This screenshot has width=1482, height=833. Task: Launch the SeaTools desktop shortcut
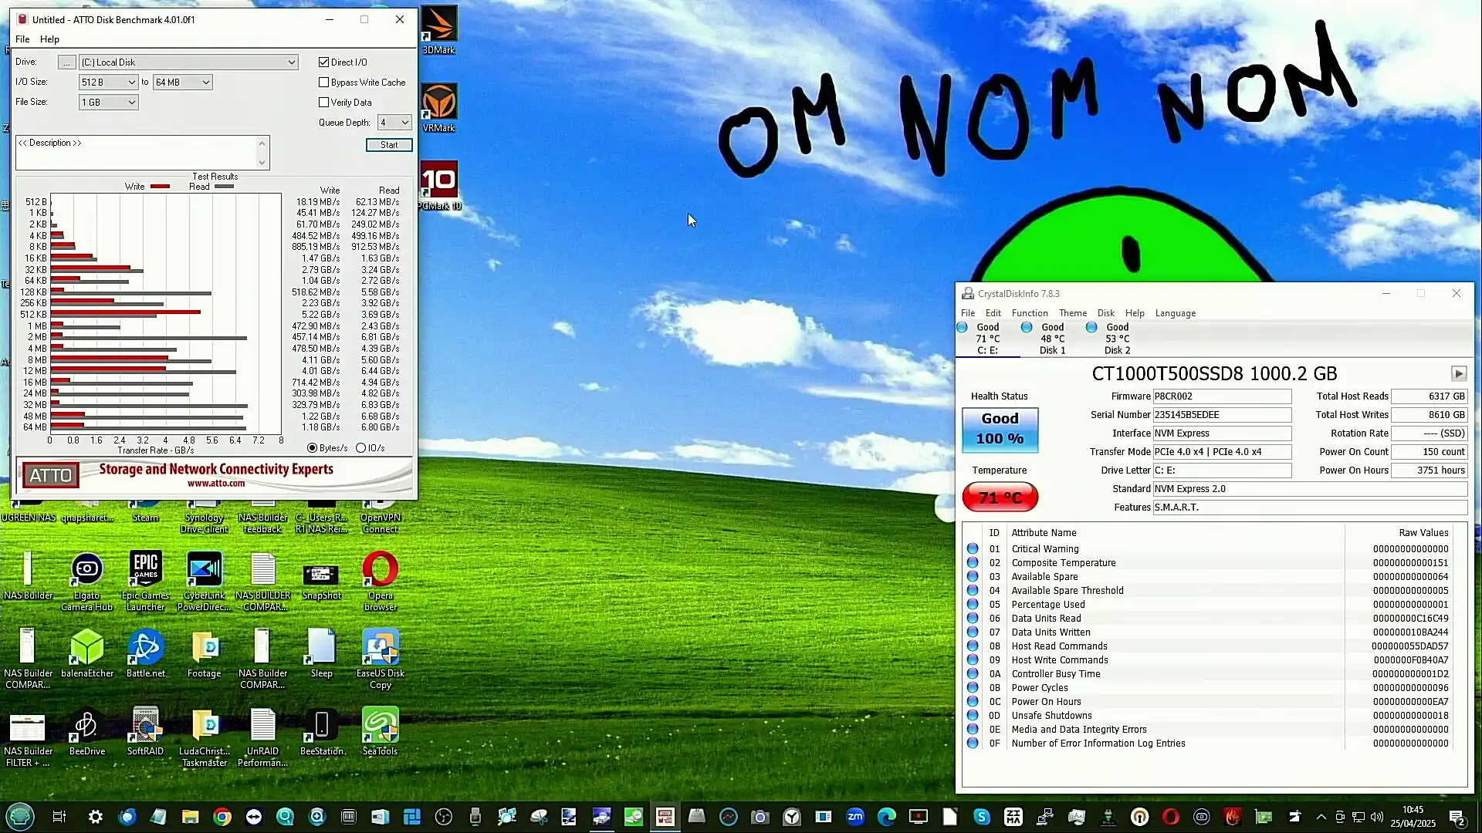tap(380, 732)
